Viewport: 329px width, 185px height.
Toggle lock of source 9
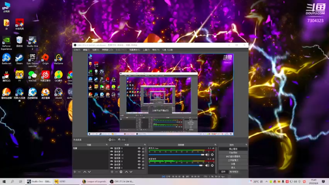(x=143, y=148)
